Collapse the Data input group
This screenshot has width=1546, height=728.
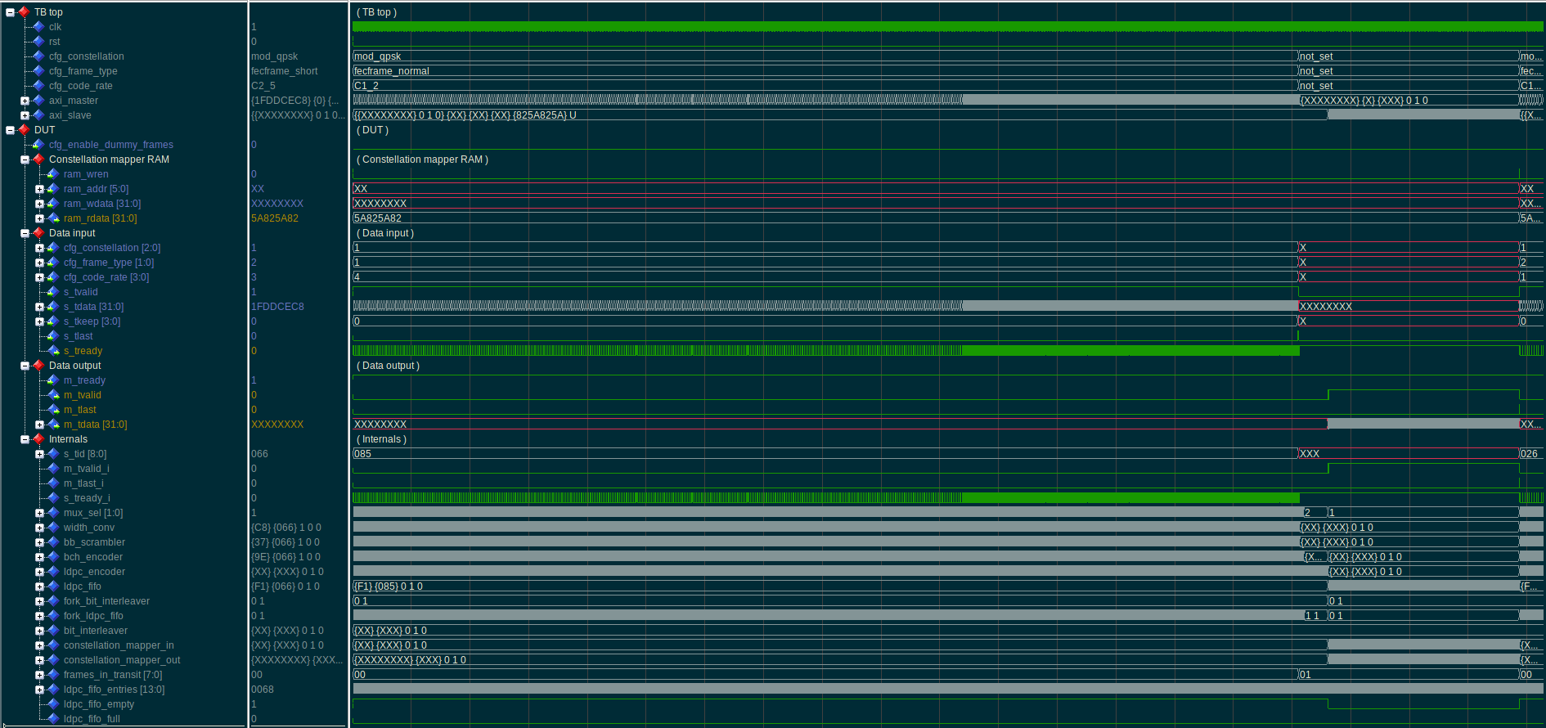coord(25,233)
